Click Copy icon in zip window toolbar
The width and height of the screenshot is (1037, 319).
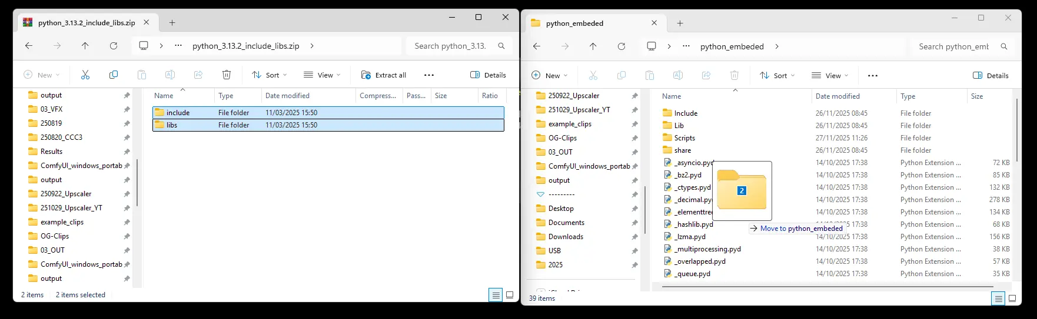click(x=114, y=75)
